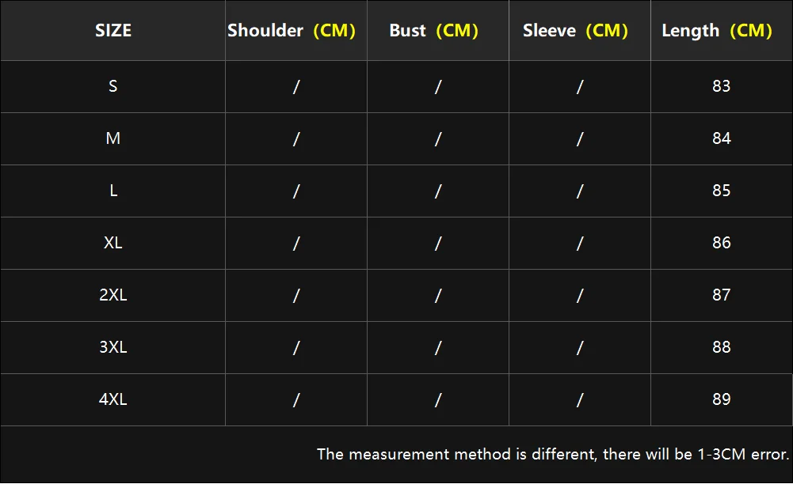Screen dimensions: 793x484
Task: Select the 4XL size row label
Action: pos(113,399)
